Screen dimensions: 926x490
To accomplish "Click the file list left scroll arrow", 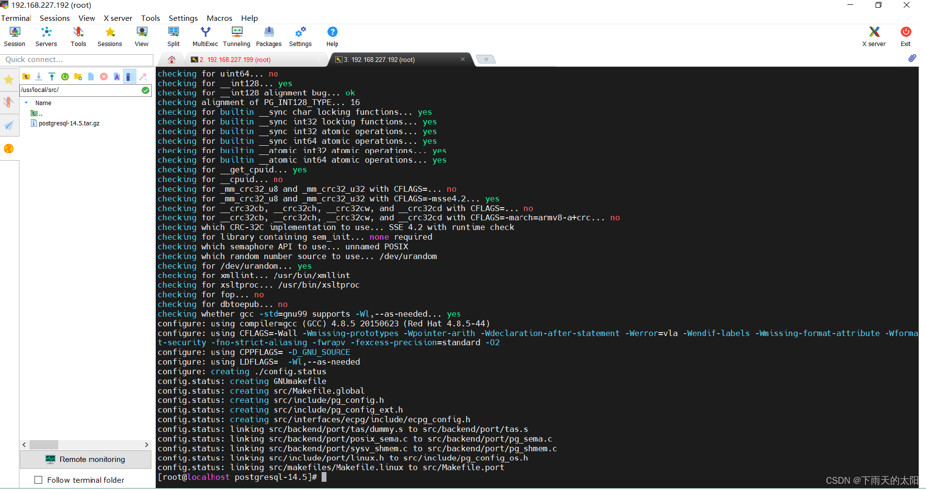I will click(24, 444).
